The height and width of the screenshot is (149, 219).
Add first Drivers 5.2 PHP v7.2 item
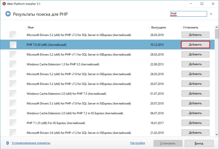point(196,35)
